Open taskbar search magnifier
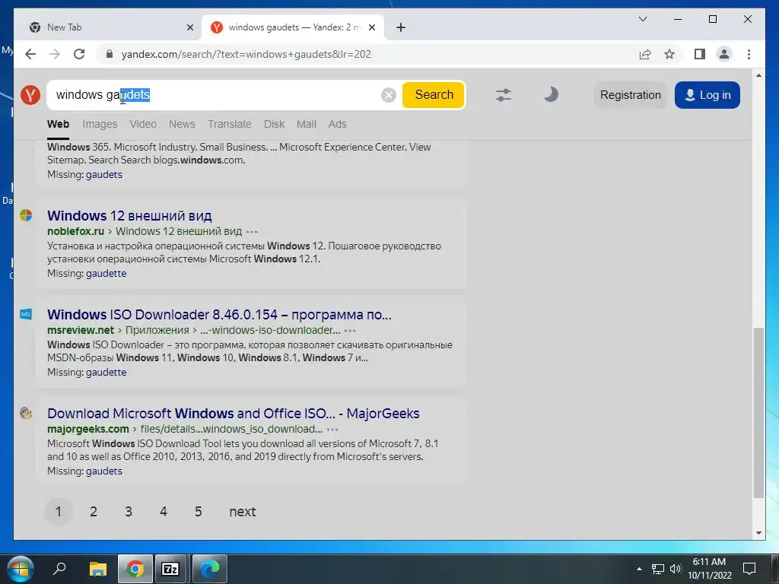Viewport: 779px width, 584px height. pyautogui.click(x=59, y=568)
